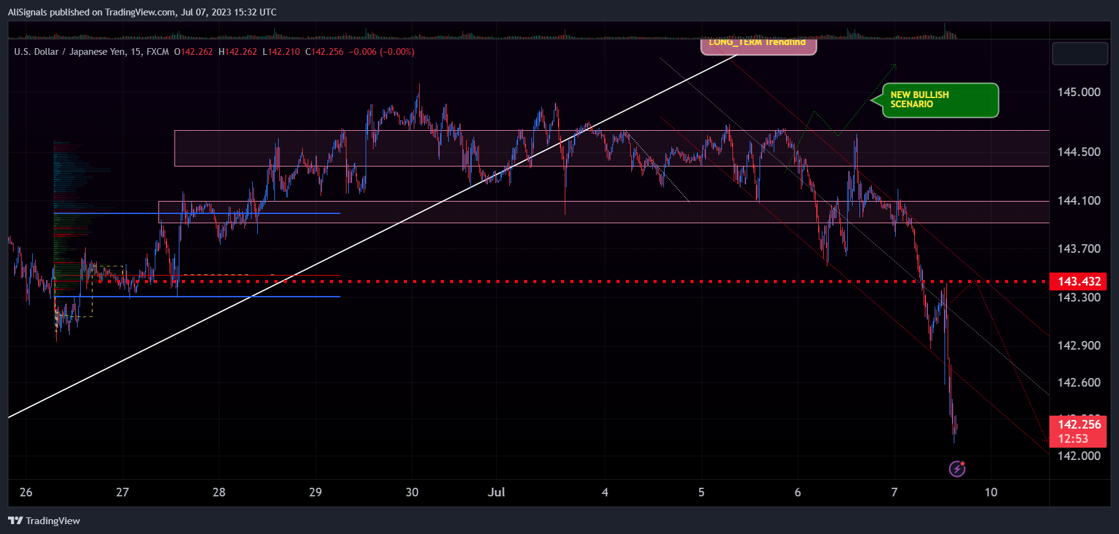Click date label 5 on time axis
Image resolution: width=1119 pixels, height=534 pixels.
click(701, 492)
